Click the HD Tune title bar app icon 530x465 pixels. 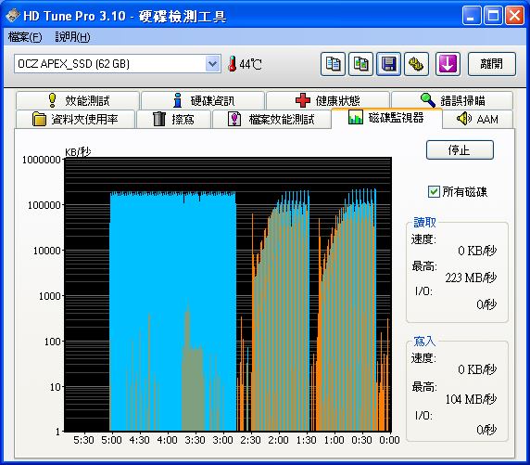pos(13,16)
